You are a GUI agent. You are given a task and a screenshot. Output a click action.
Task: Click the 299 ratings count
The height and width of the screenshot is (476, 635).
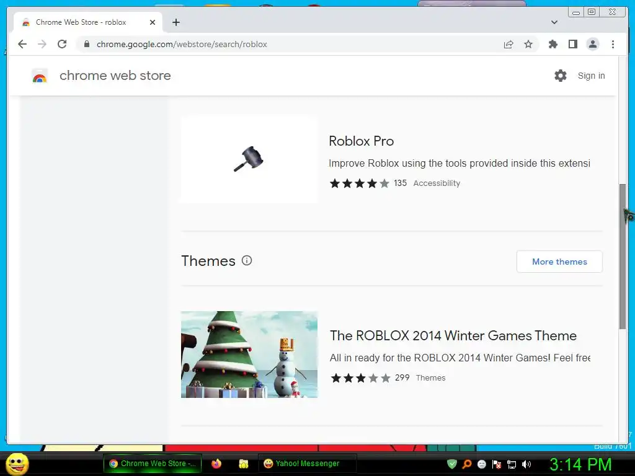402,377
